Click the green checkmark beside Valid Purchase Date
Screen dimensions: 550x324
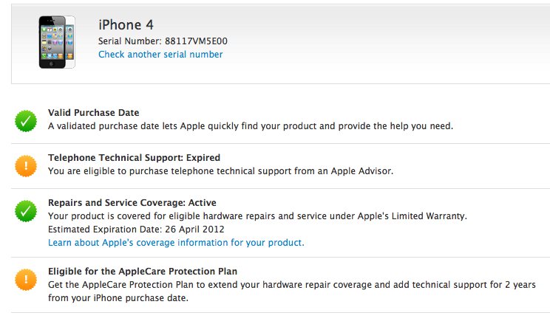26,121
